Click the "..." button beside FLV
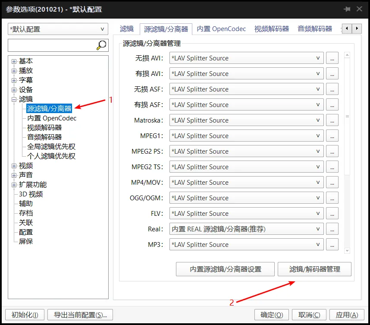Image resolution: width=370 pixels, height=325 pixels. (332, 213)
